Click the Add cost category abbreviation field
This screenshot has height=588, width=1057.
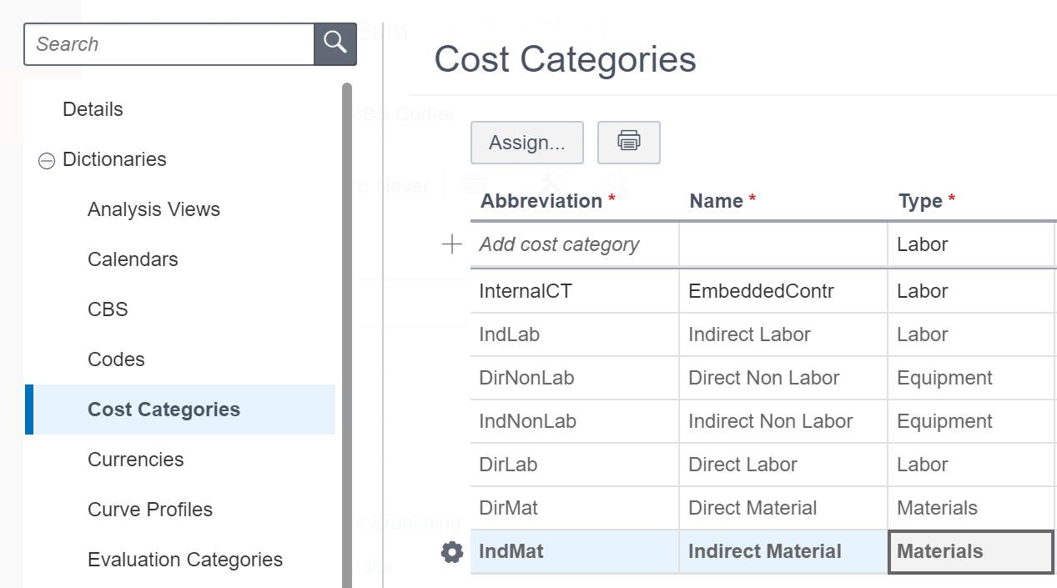point(574,244)
